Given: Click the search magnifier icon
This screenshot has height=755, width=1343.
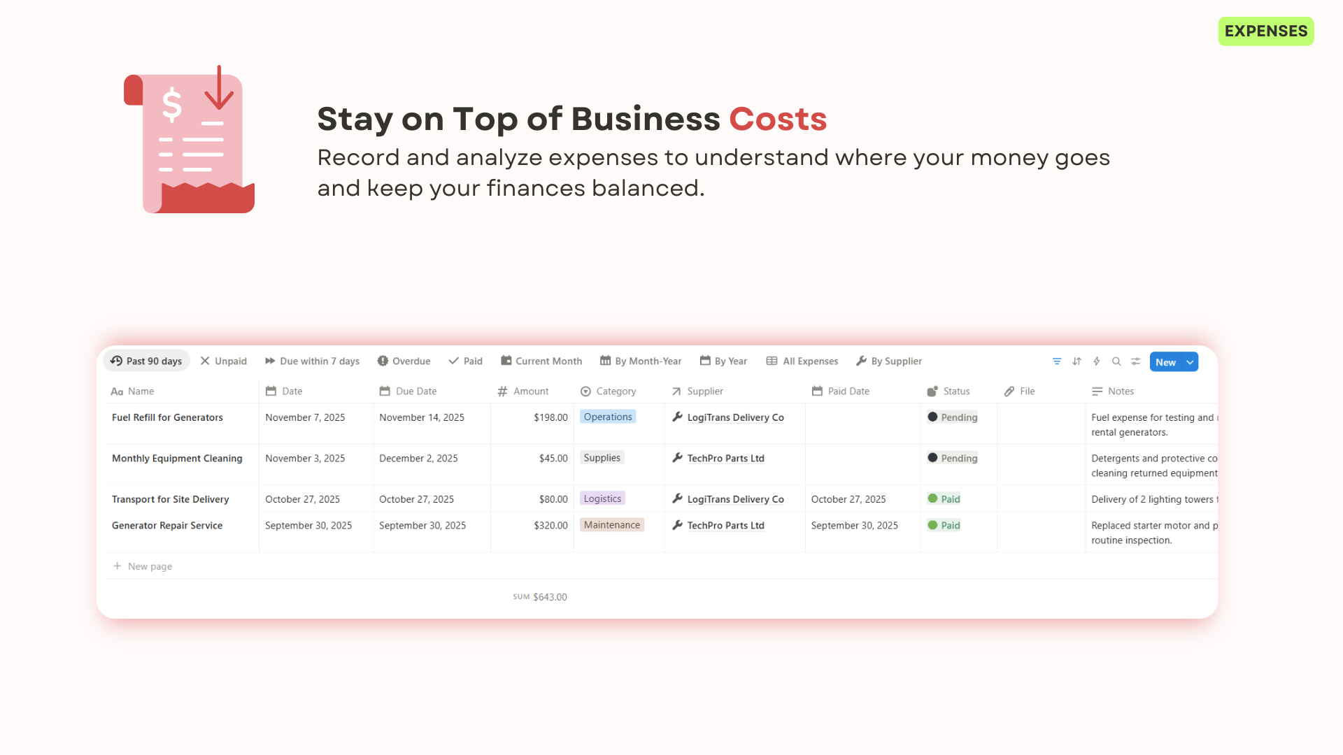Looking at the screenshot, I should click(x=1116, y=361).
